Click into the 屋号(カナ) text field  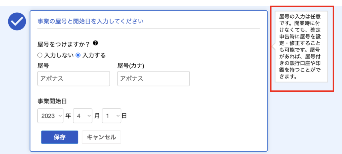coord(153,79)
